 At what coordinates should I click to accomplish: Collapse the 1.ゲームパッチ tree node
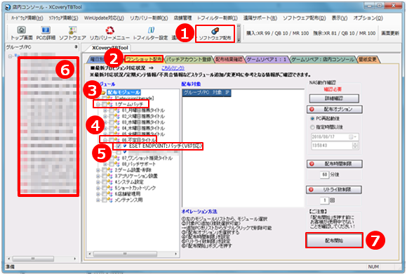pos(98,104)
